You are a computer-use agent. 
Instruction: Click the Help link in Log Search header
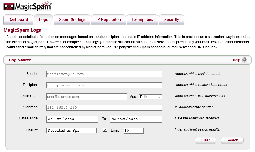click(236, 60)
